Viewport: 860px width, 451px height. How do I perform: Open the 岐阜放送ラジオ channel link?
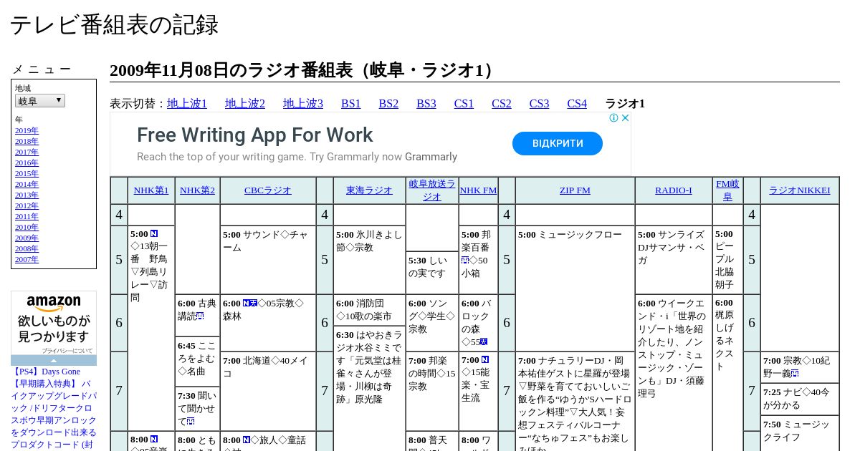[x=432, y=190]
